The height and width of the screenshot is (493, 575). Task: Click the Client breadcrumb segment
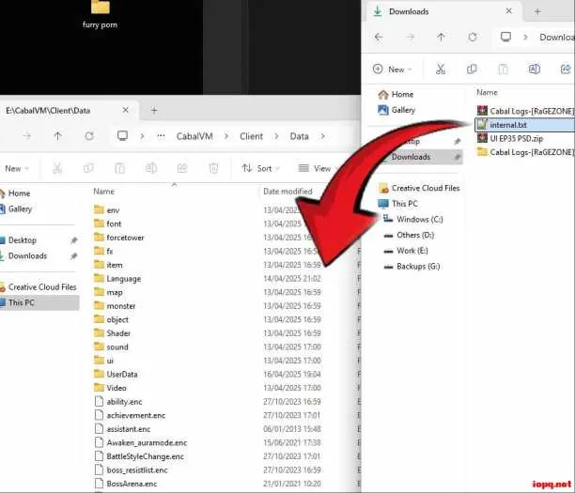click(251, 136)
